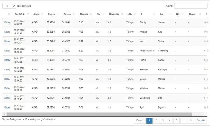Image resolution: width=210 pixels, height=126 pixels.
Task: Open Detay link for Van Tusba row
Action: pos(7,41)
